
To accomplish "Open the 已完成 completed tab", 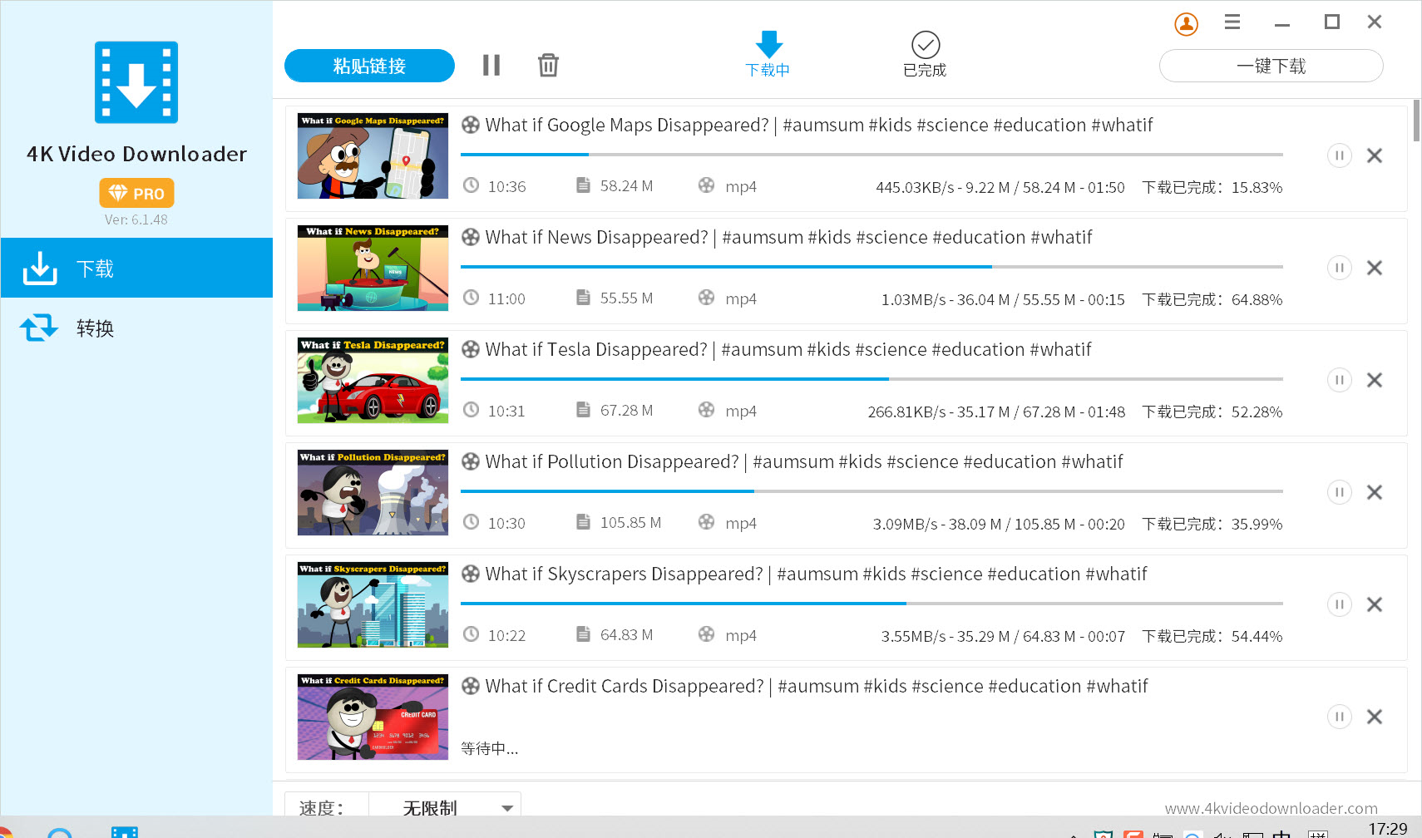I will (x=925, y=54).
